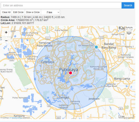
Task: Click the route 29 shield on map
Action: pyautogui.click(x=59, y=43)
